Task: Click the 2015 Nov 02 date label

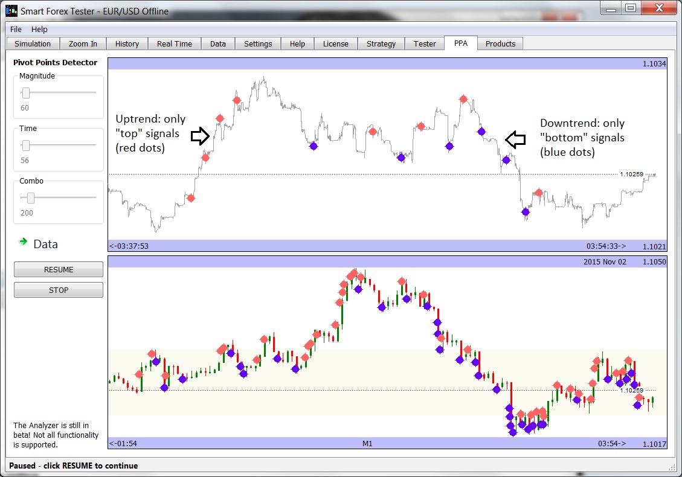Action: 605,262
